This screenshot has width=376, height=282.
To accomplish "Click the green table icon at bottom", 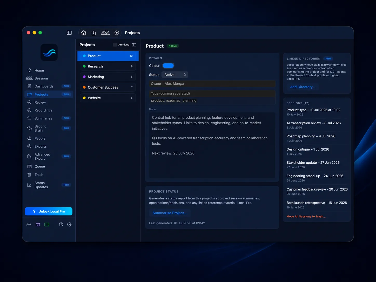I will [x=47, y=224].
